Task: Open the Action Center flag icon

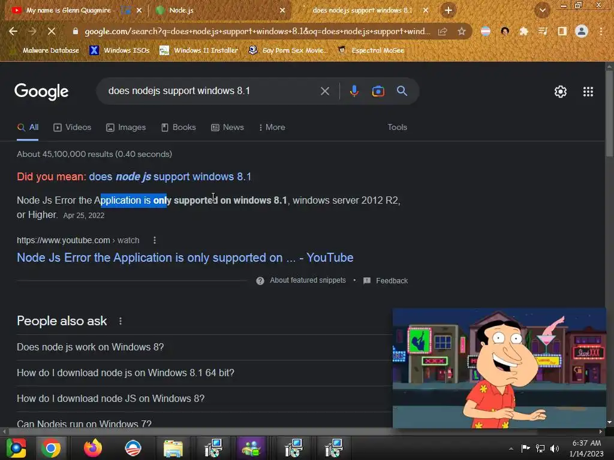Action: [525, 449]
